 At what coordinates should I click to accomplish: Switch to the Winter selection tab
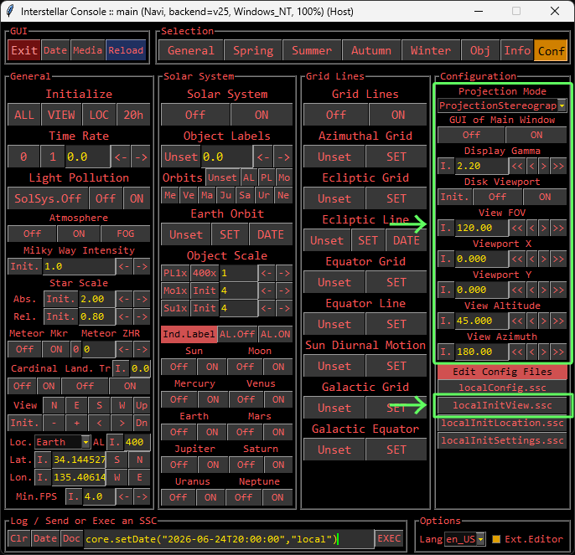point(431,50)
